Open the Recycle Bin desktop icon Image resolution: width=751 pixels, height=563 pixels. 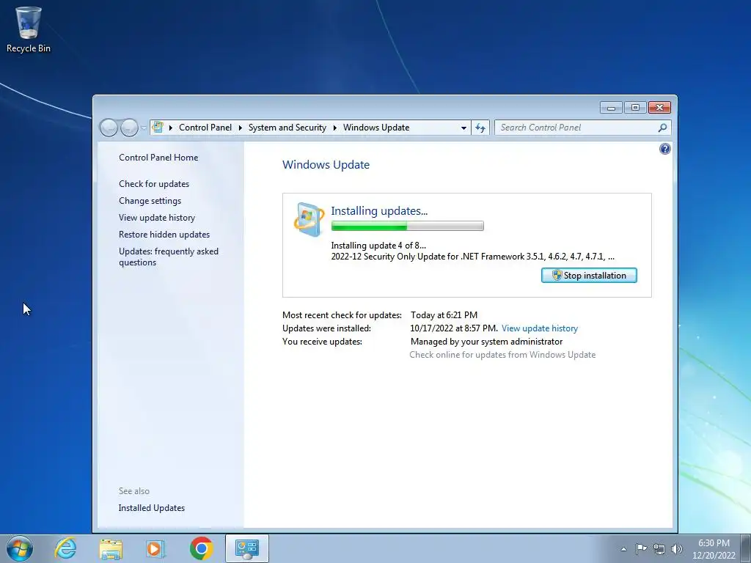click(29, 29)
